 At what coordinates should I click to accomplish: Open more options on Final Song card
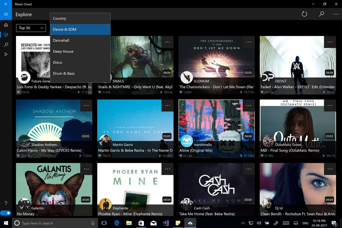point(330,106)
